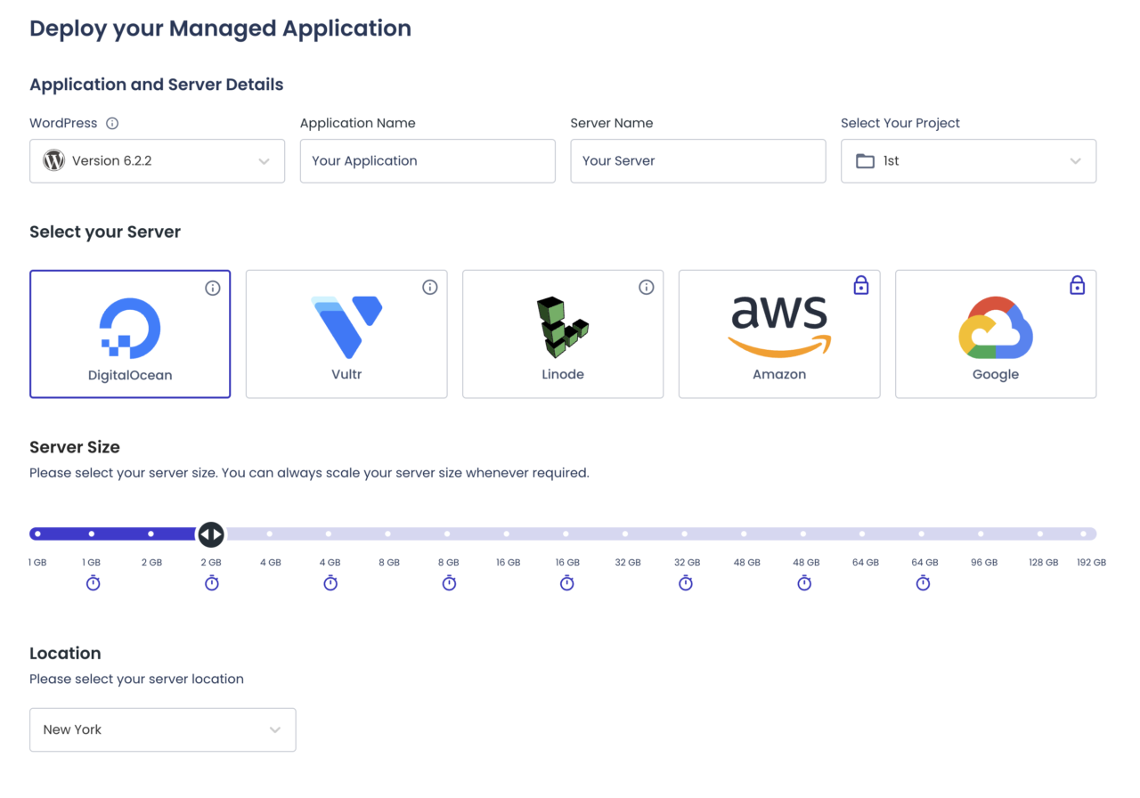Open the info icon on the Linode card
1140x798 pixels.
(647, 287)
